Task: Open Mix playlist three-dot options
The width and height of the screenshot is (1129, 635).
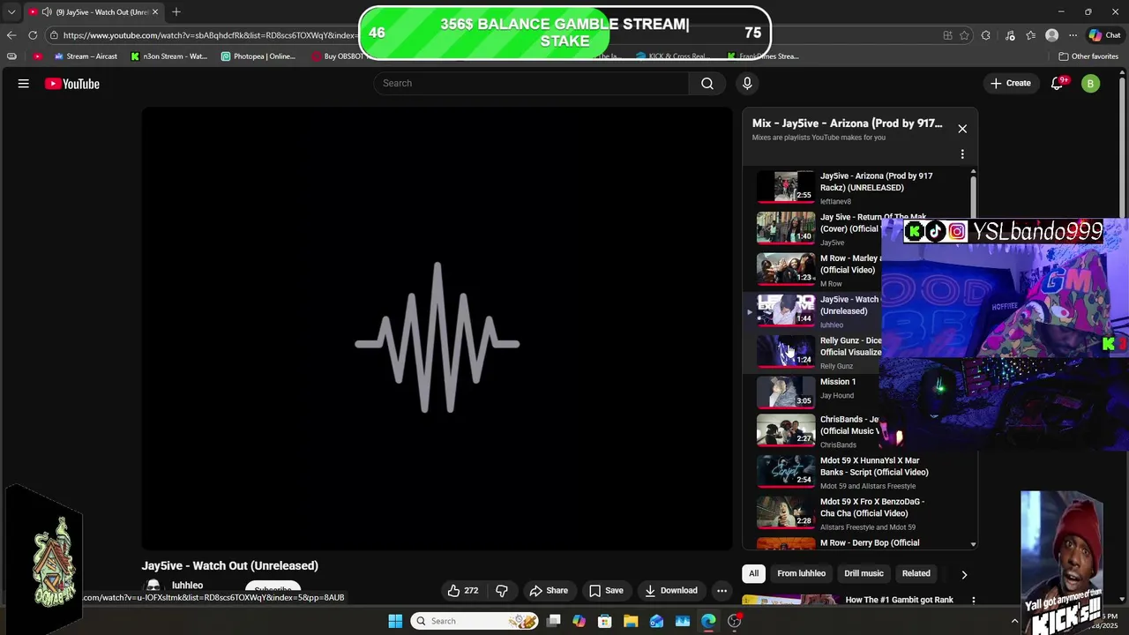Action: click(962, 154)
